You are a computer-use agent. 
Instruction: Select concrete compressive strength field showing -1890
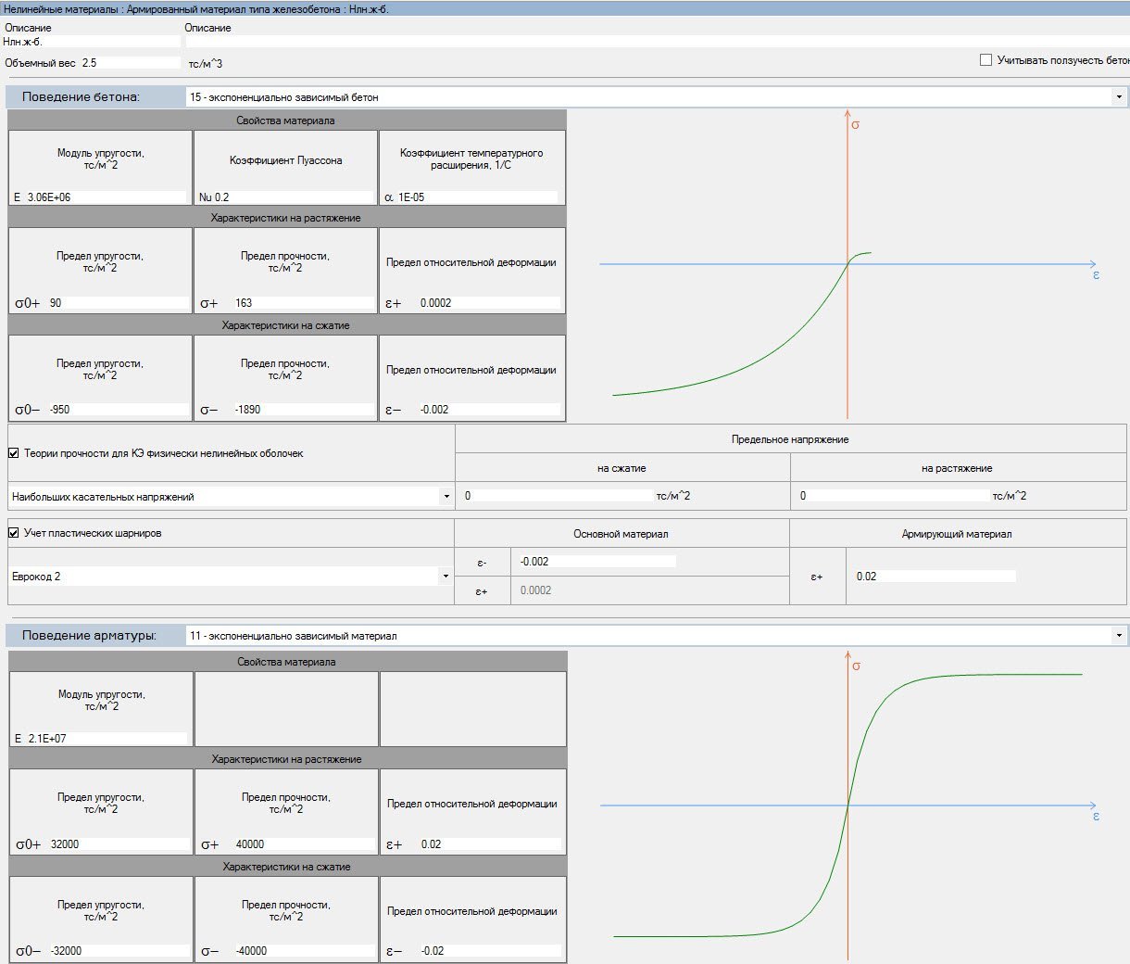click(302, 410)
